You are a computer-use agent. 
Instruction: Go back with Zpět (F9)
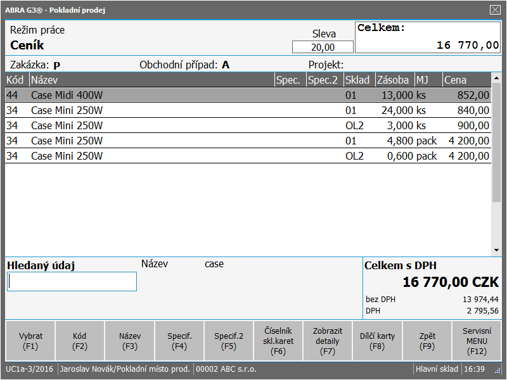(x=427, y=341)
